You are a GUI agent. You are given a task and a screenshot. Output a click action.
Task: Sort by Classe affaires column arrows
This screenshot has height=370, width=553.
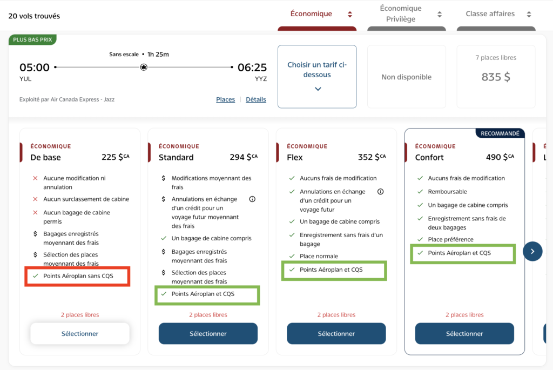(529, 15)
